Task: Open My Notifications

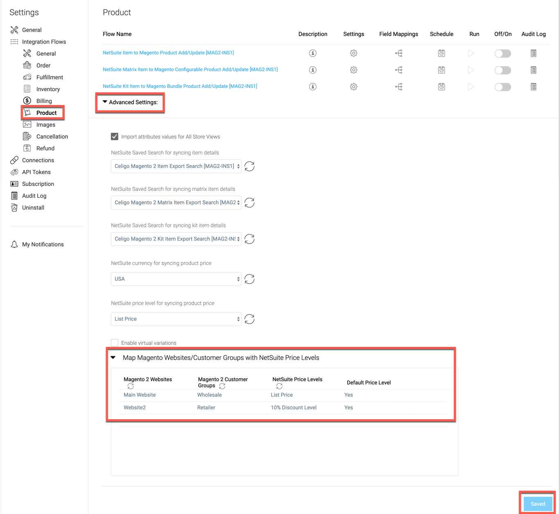Action: point(37,244)
